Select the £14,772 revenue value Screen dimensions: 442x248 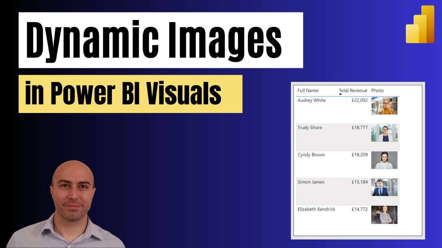click(360, 209)
